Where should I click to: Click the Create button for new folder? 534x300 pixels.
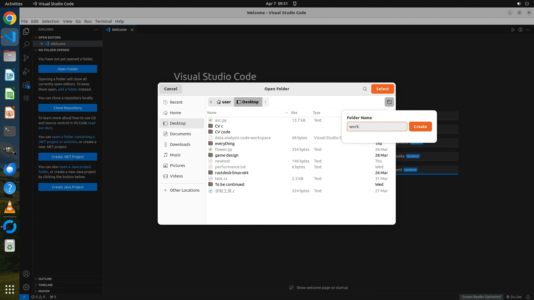(x=420, y=127)
